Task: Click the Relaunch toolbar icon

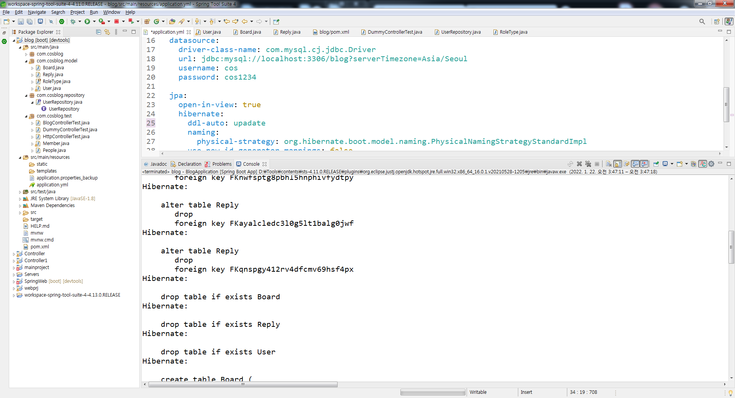Action: coord(131,21)
